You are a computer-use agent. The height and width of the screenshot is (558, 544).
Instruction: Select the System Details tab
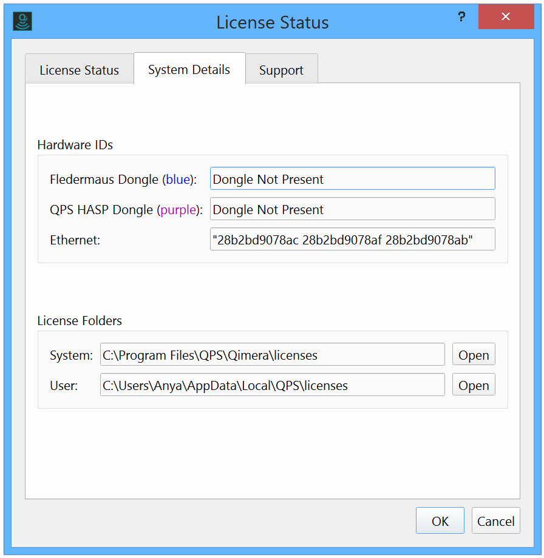[x=189, y=69]
